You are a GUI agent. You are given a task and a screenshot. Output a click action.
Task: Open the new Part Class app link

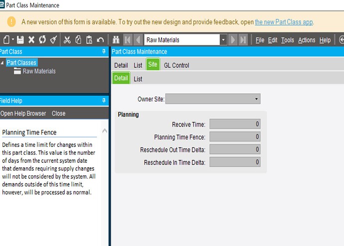pos(284,22)
